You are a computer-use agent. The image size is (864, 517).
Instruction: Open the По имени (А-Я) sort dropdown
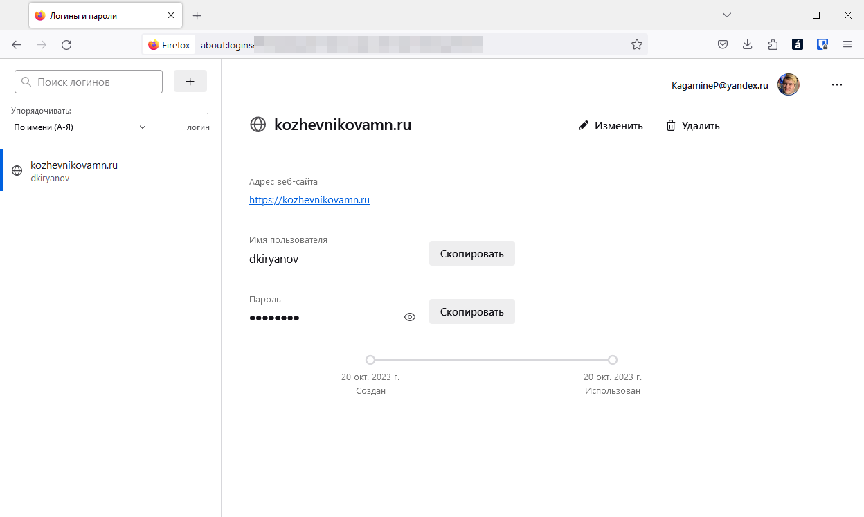(83, 127)
